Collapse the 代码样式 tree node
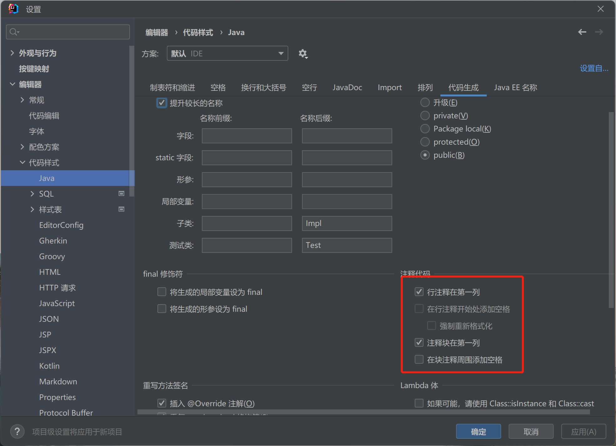 pyautogui.click(x=22, y=162)
